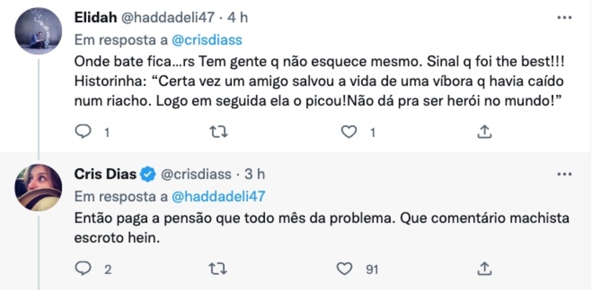Reply to Elidah's tweet
Image resolution: width=592 pixels, height=290 pixels.
tap(84, 132)
